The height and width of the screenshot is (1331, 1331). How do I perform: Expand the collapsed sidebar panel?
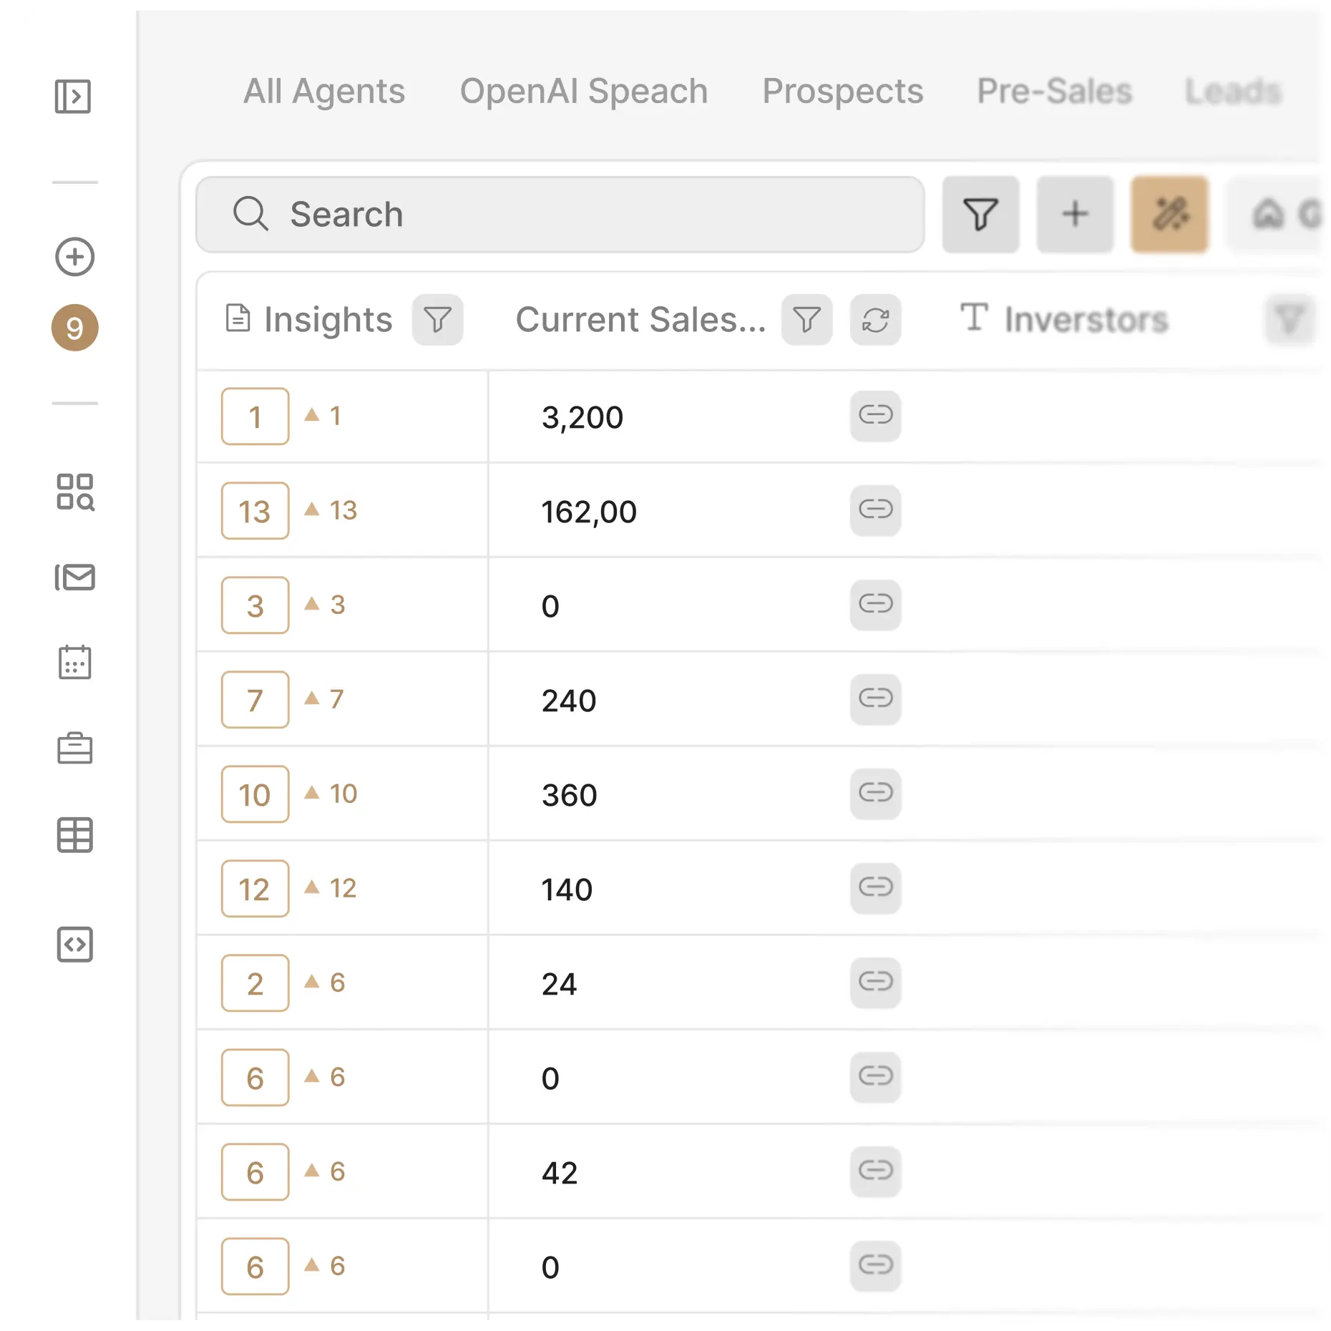click(73, 97)
